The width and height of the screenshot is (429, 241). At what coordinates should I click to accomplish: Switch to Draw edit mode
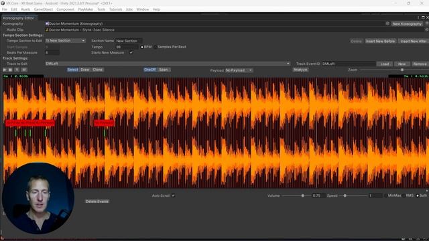click(85, 70)
